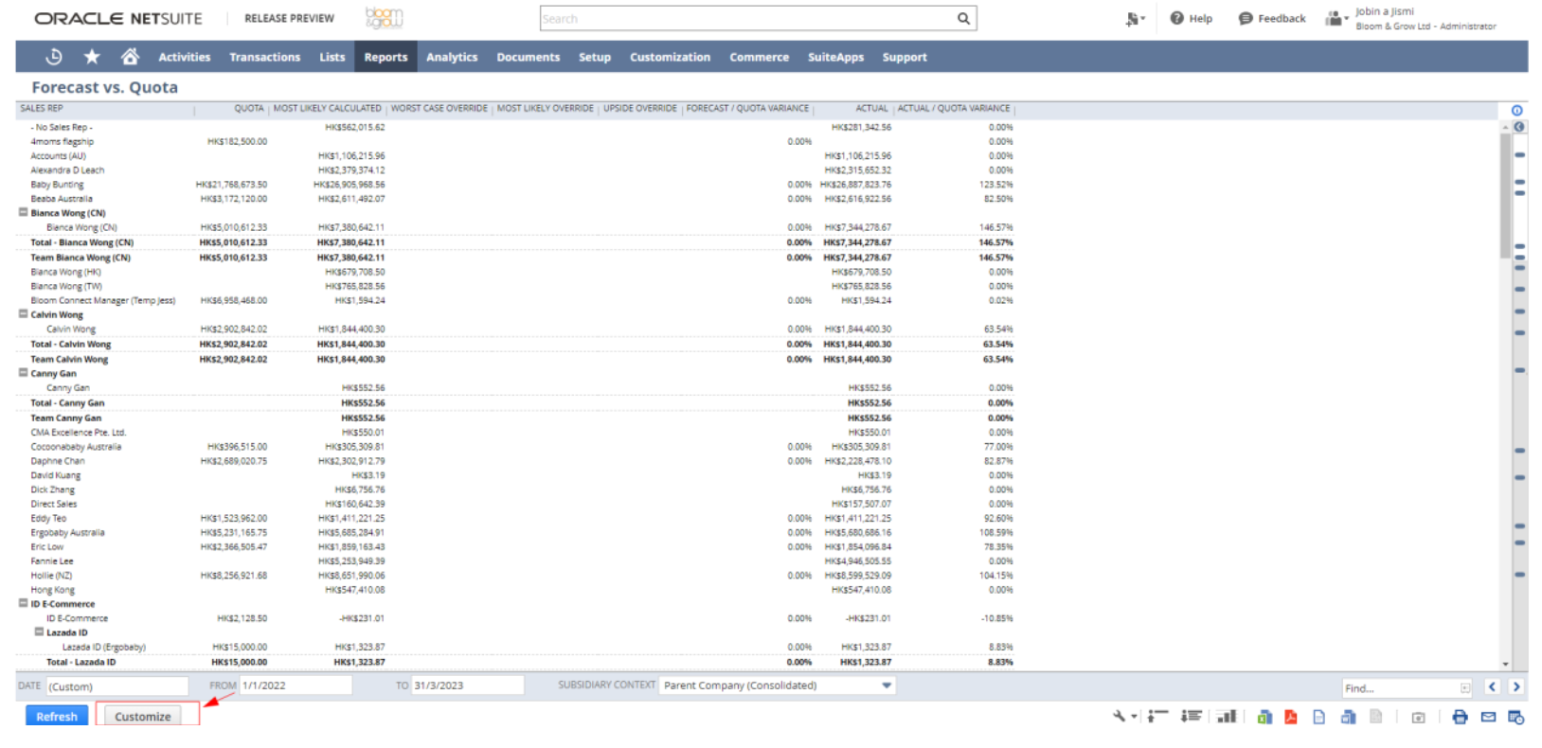1542x748 pixels.
Task: Click into the global Search field
Action: point(748,18)
